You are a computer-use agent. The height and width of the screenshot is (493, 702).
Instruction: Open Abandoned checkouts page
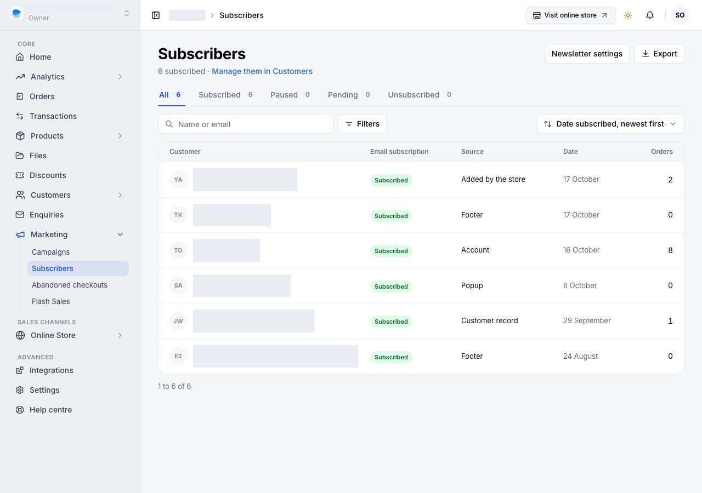(x=78, y=285)
